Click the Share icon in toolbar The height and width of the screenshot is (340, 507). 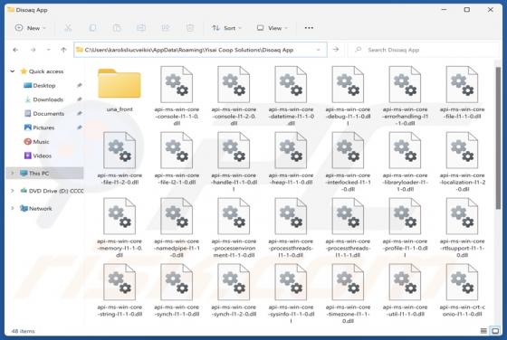[x=166, y=28]
